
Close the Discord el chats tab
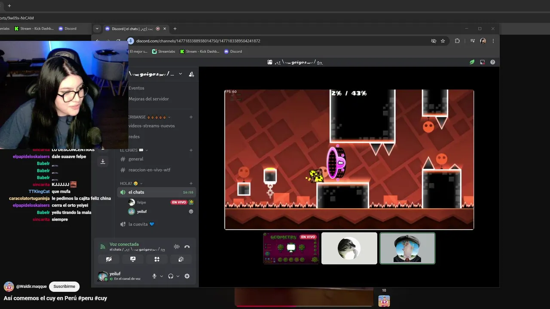[165, 29]
